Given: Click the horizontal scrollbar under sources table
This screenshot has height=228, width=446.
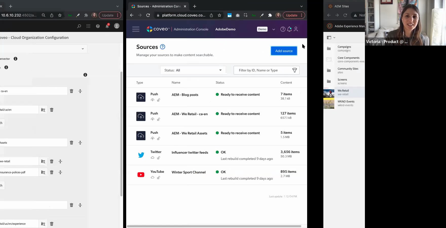Looking at the screenshot, I should click(214, 226).
